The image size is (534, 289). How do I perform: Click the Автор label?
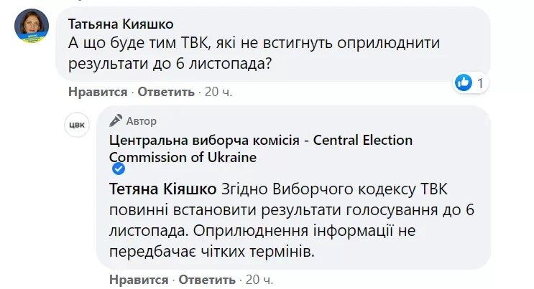pos(142,121)
